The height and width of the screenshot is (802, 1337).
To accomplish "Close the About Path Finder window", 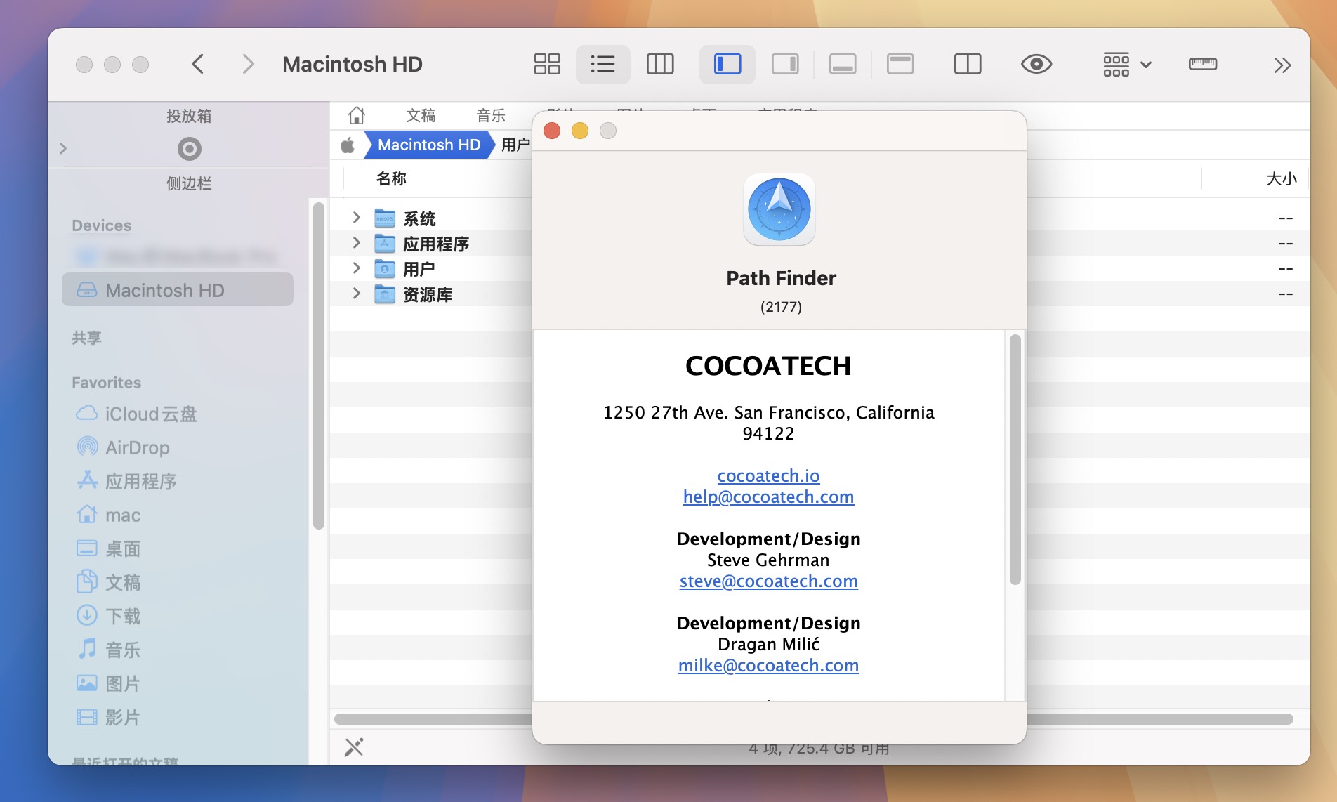I will click(x=552, y=131).
